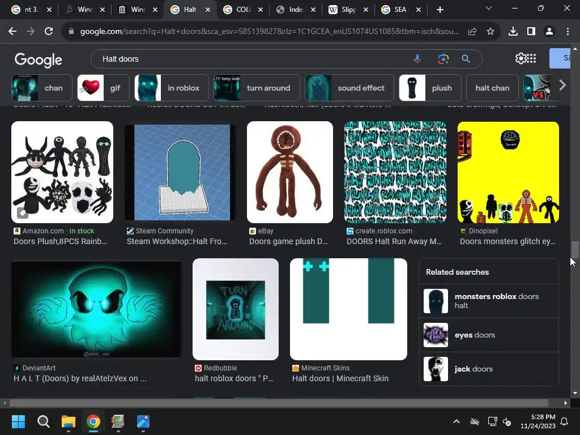Viewport: 580px width, 435px height.
Task: Go to the Google logo homepage
Action: 38,60
